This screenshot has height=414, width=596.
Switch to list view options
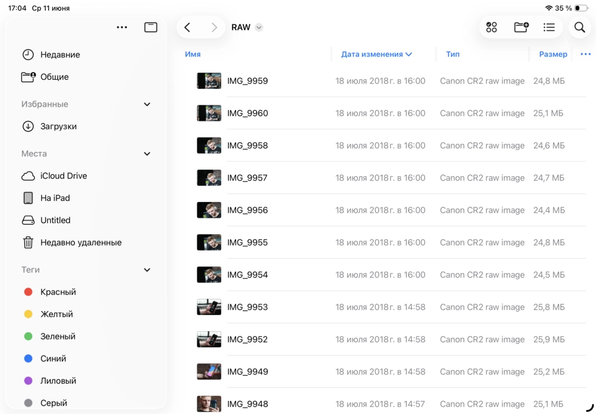[x=549, y=27]
